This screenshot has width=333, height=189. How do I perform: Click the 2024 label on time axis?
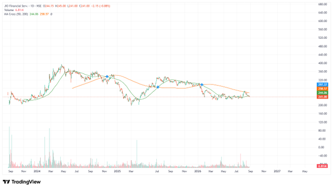coord(37,171)
